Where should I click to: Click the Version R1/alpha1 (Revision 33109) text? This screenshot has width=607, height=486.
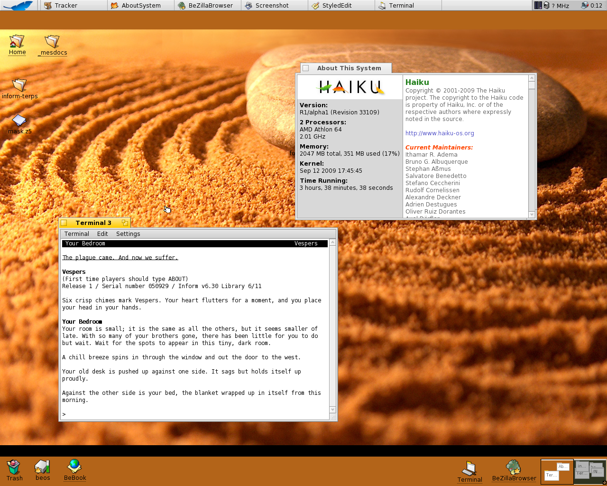click(x=340, y=112)
